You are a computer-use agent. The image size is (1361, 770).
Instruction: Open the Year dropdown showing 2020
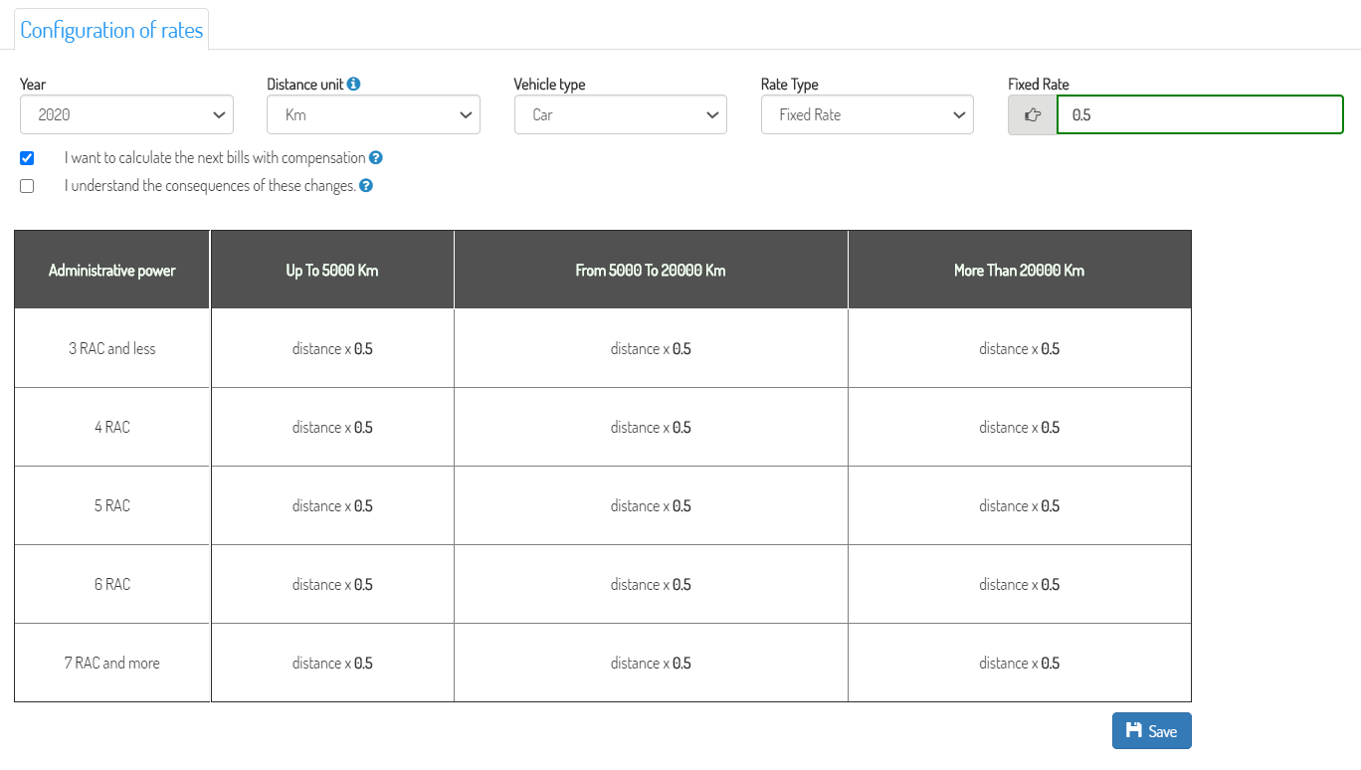click(126, 114)
